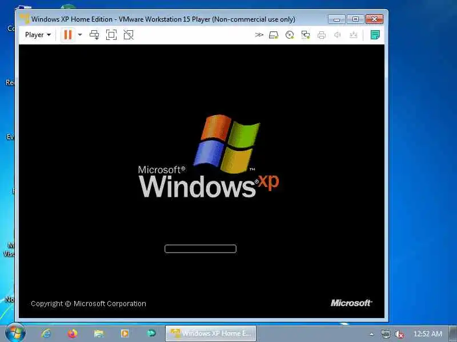Minimize the VMware Player window

tap(336, 19)
